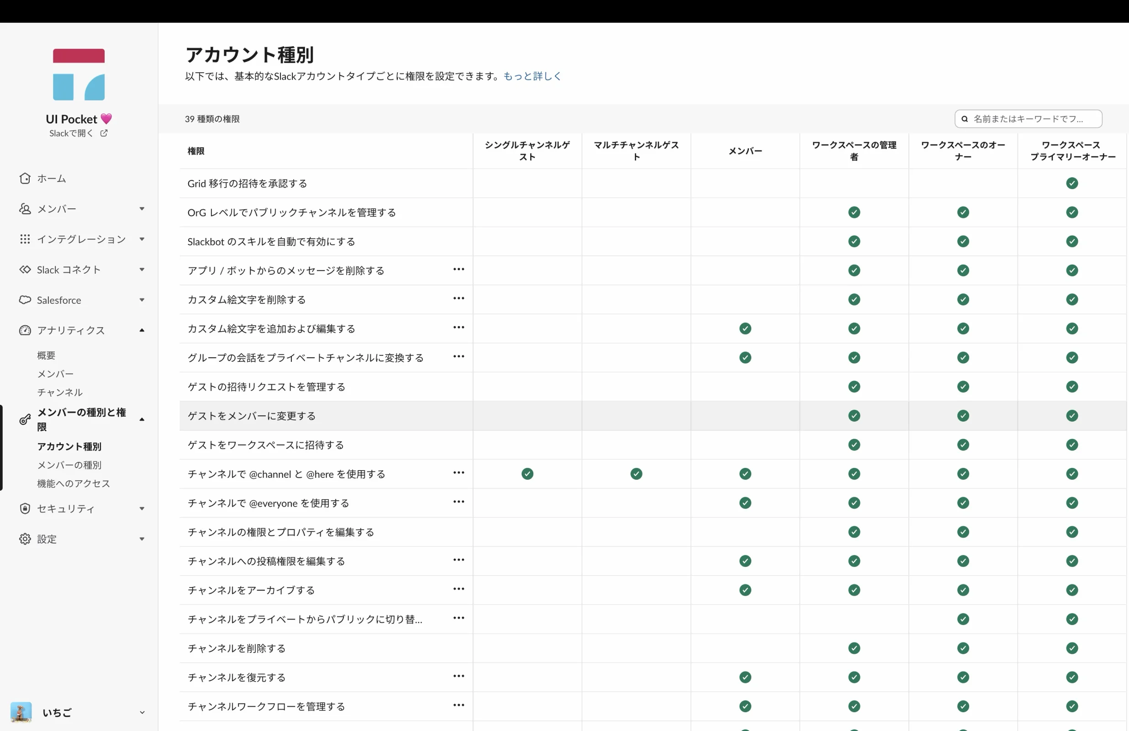The height and width of the screenshot is (731, 1129).
Task: Open more options for チャンネルワークフローを管理する
Action: click(459, 705)
